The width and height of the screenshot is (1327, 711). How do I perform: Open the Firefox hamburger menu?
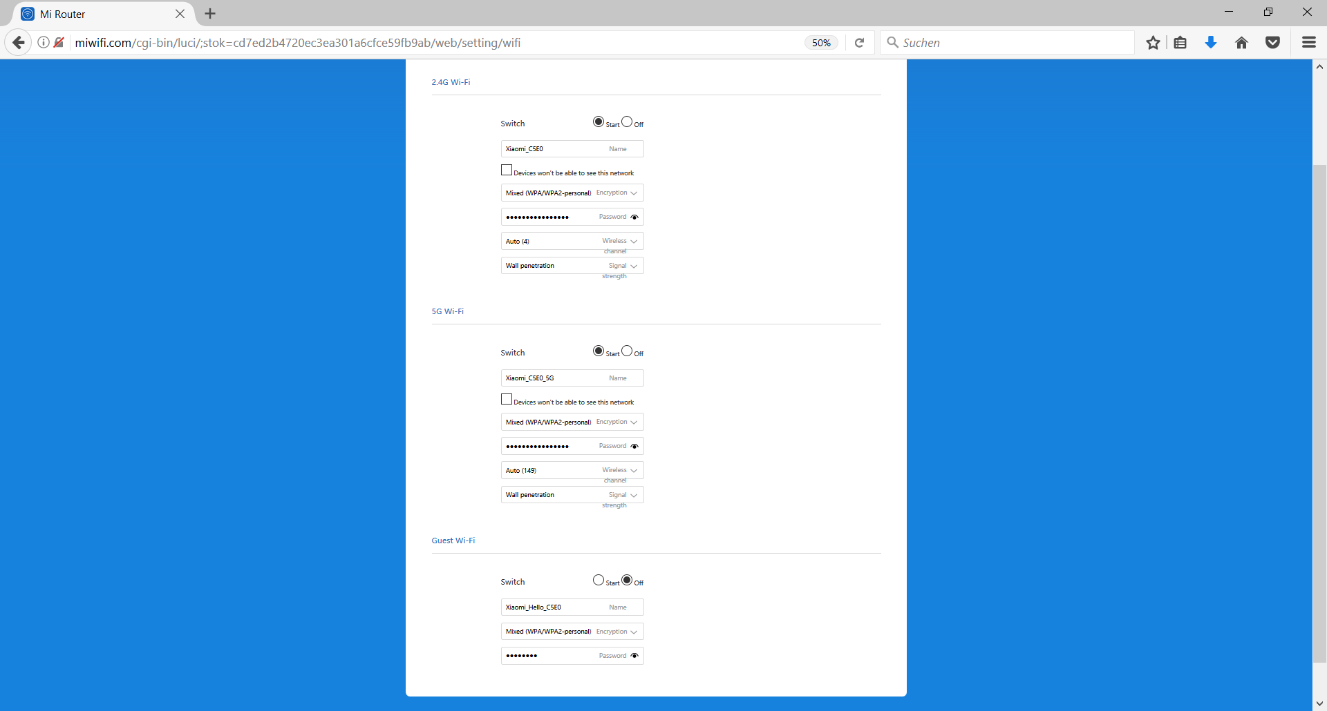tap(1308, 43)
